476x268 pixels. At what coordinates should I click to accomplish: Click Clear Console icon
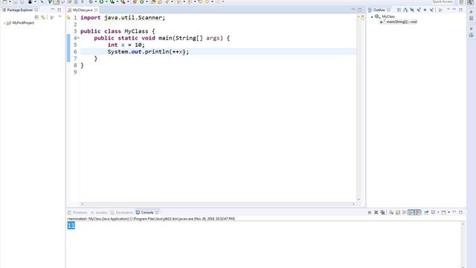(x=391, y=212)
